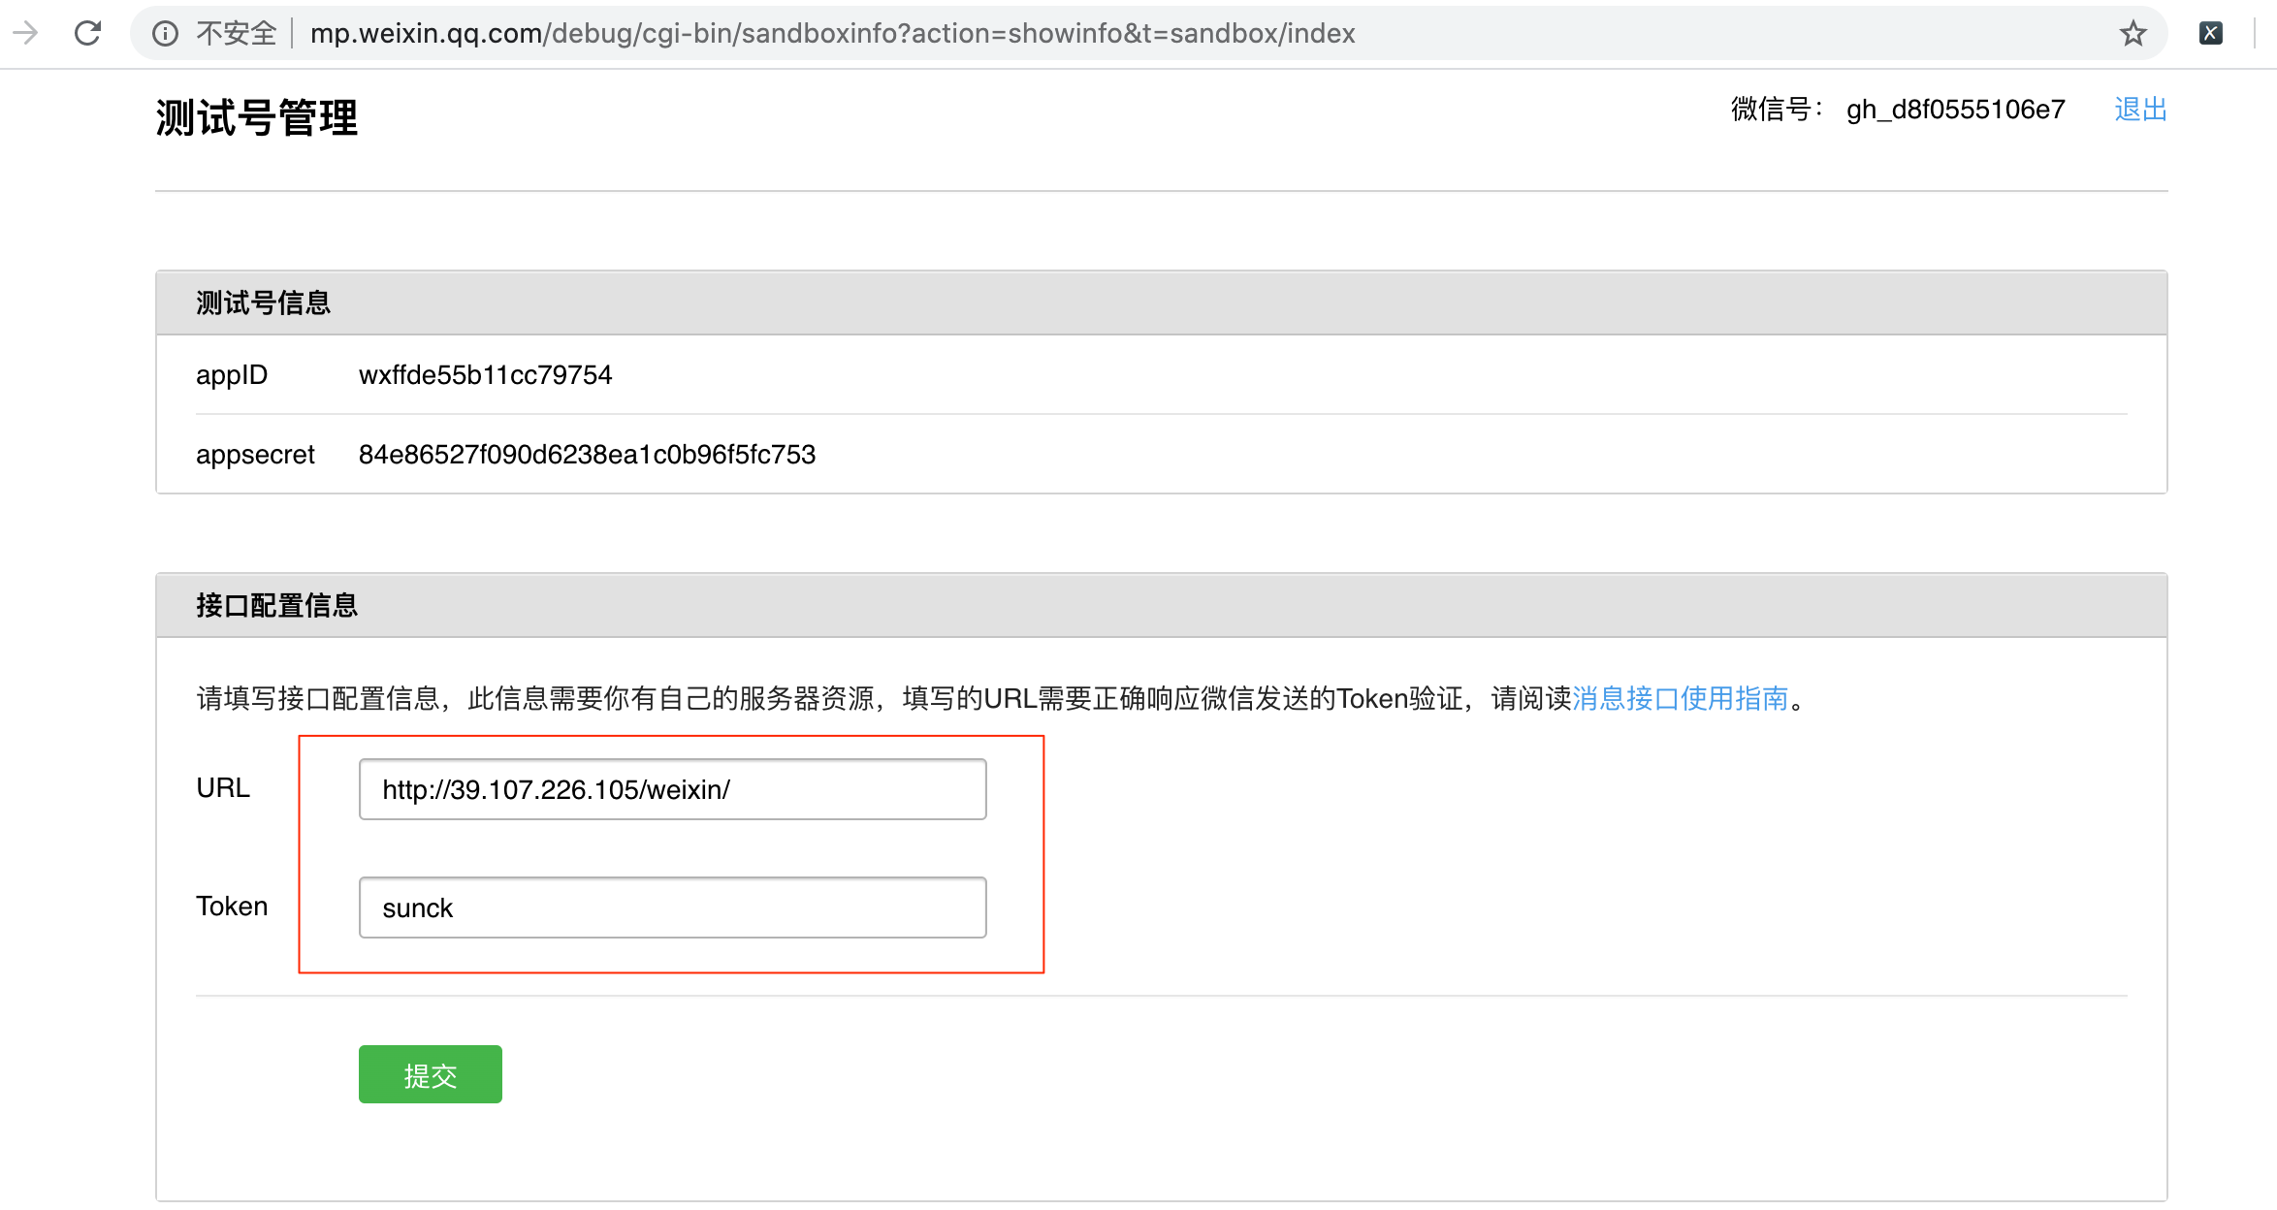
Task: Click the 接口配置信息 section header
Action: pyautogui.click(x=276, y=606)
